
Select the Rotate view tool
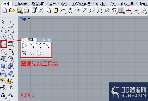pos(78,10)
